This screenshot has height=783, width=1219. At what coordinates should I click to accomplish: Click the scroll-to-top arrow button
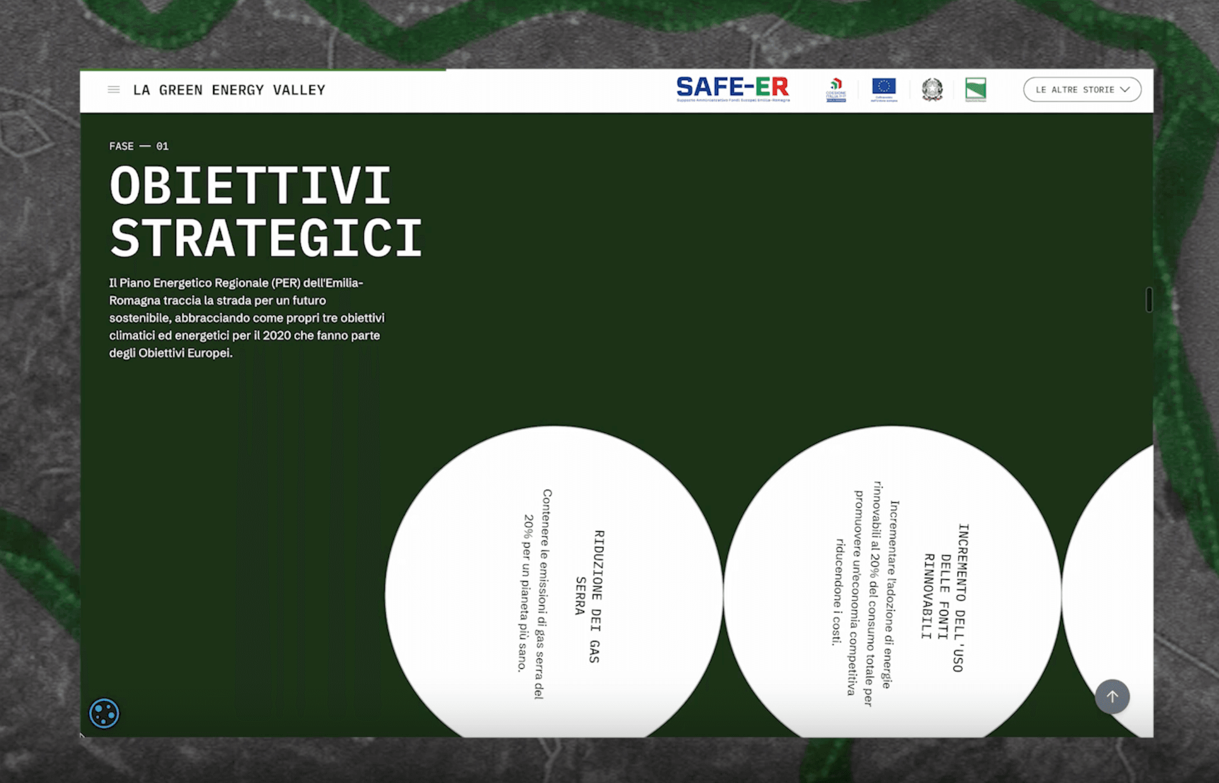point(1112,696)
